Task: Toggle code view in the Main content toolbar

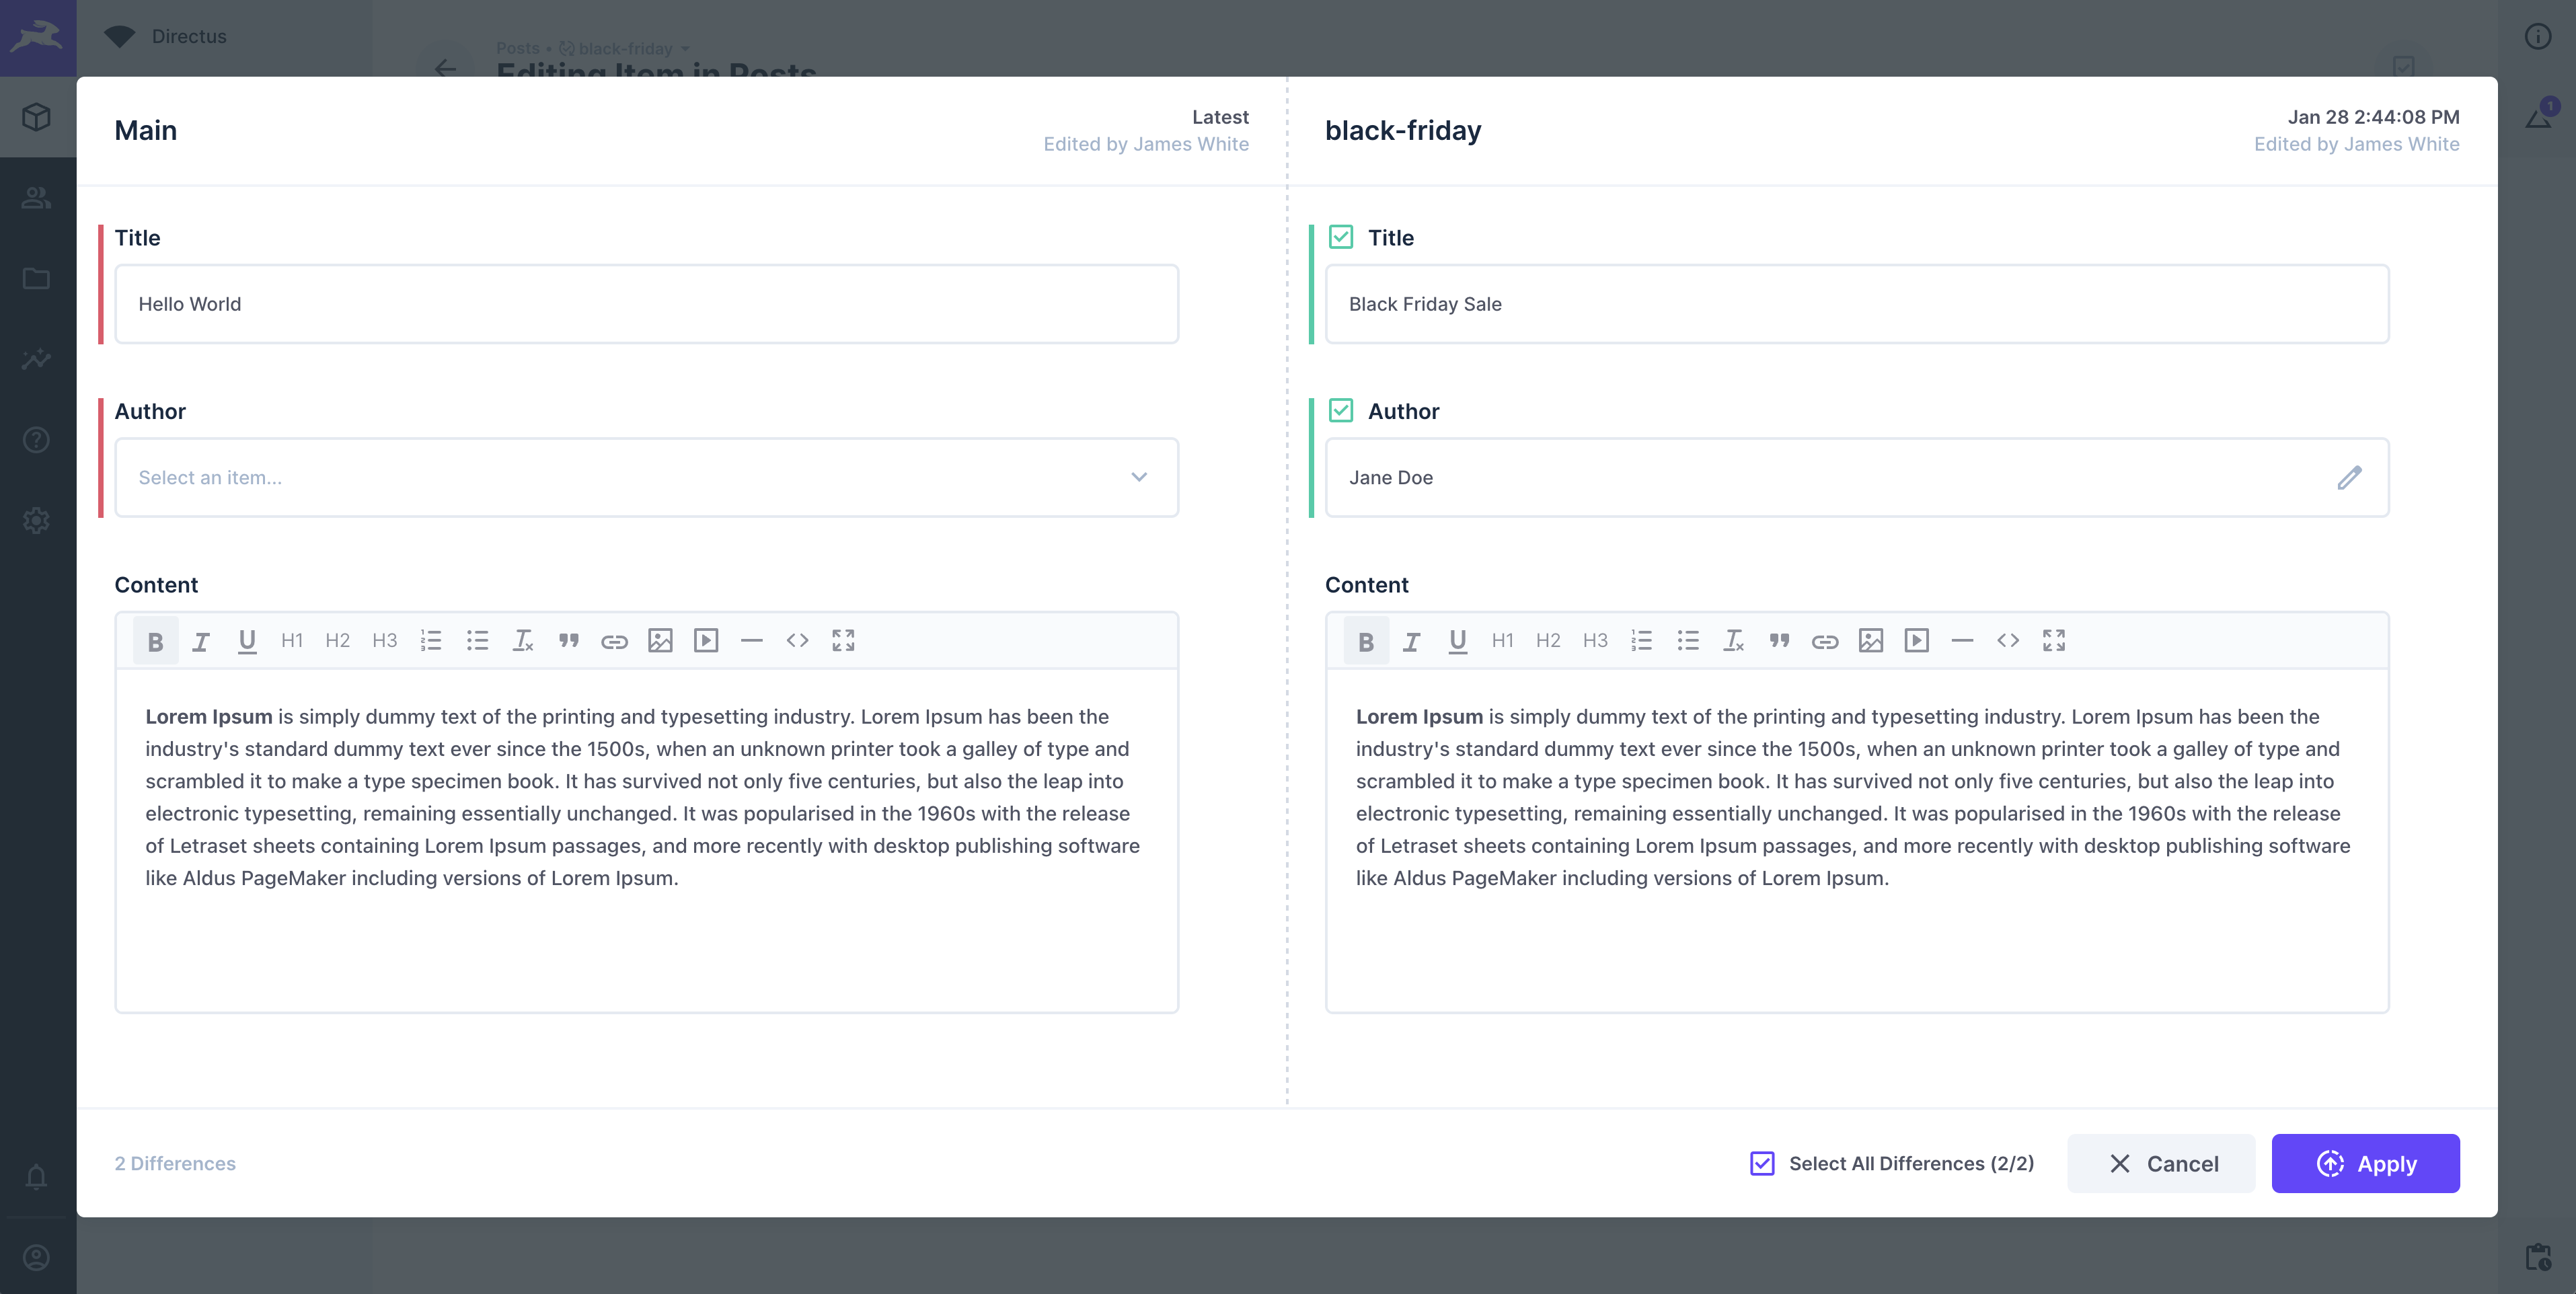Action: 798,640
